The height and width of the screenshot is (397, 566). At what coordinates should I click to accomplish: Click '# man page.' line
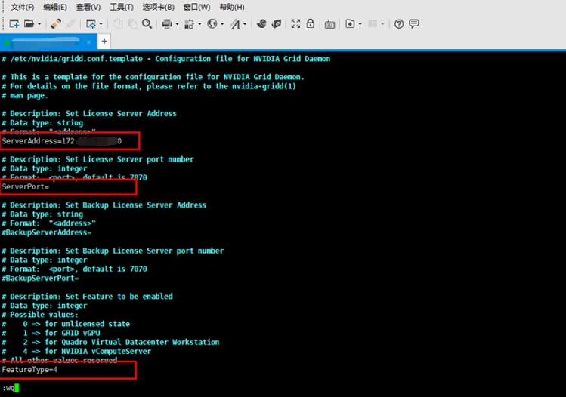pos(25,96)
